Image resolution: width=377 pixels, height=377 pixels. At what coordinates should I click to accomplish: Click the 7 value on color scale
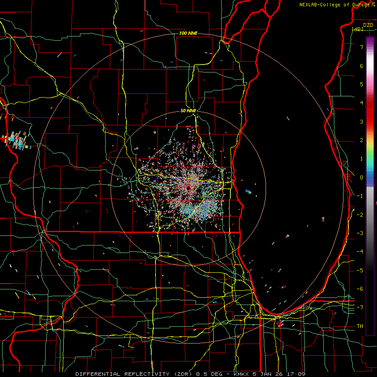(x=362, y=47)
